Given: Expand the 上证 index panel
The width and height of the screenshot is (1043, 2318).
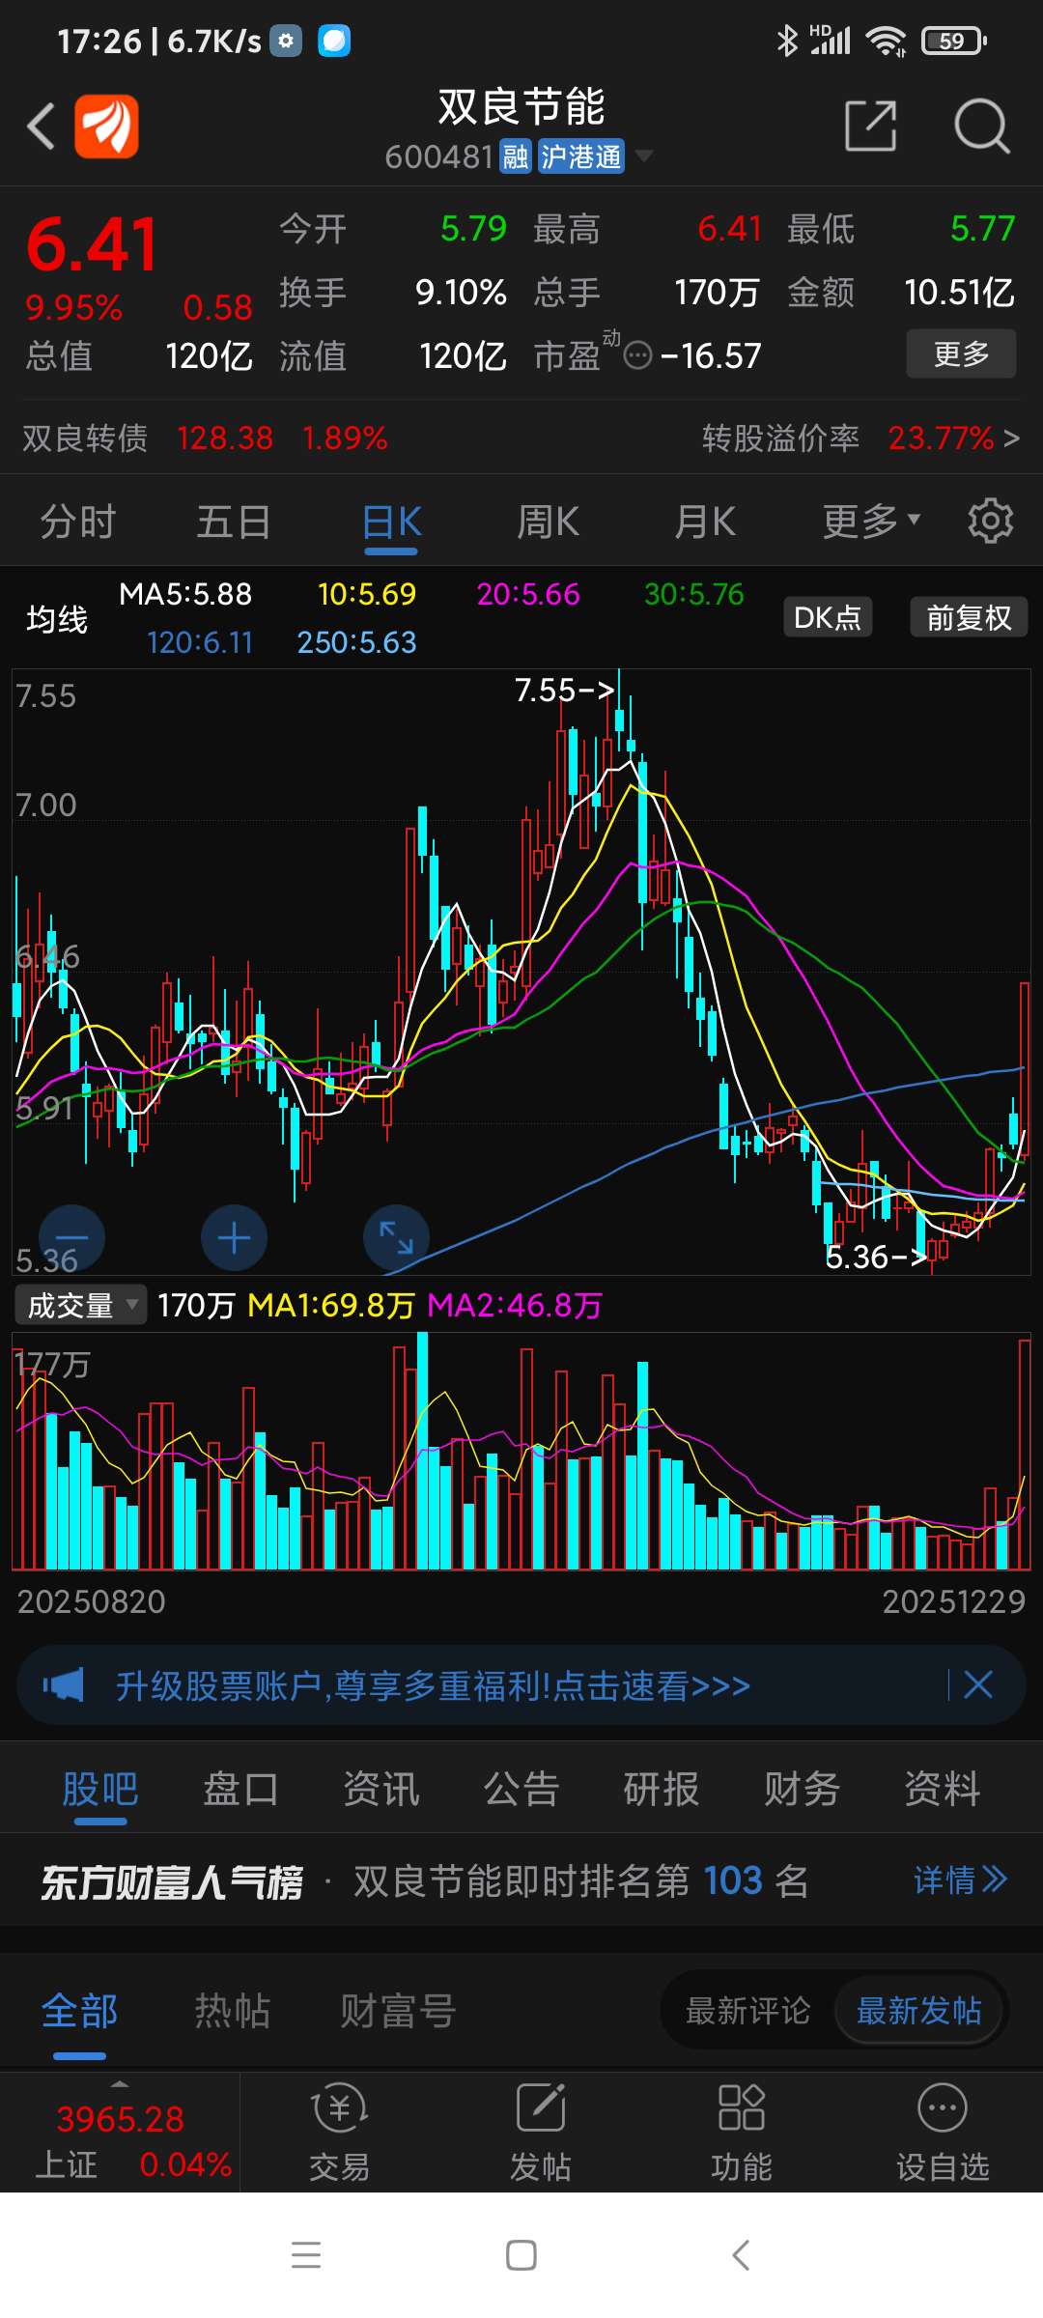Looking at the screenshot, I should [x=120, y=2132].
